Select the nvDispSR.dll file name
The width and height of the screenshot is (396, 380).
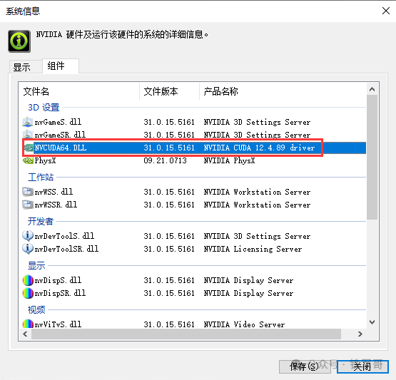coord(60,293)
